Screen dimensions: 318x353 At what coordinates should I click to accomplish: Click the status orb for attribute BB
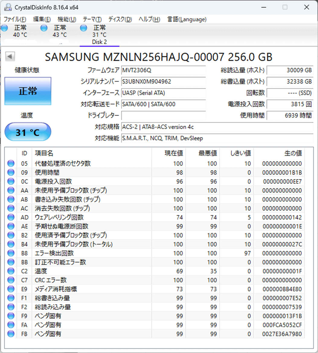pyautogui.click(x=11, y=262)
